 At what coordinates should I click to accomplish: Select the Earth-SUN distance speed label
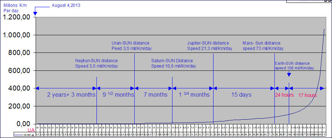click(294, 66)
